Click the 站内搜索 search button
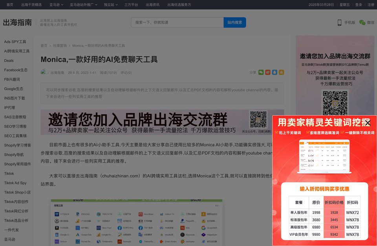This screenshot has width=377, height=246. (235, 22)
